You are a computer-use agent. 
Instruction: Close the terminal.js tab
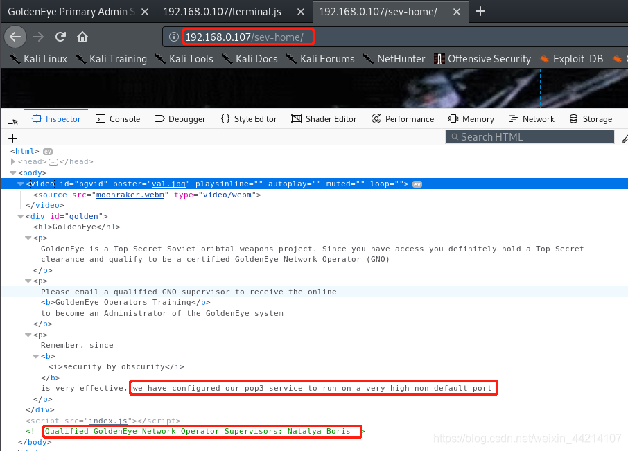click(x=301, y=12)
